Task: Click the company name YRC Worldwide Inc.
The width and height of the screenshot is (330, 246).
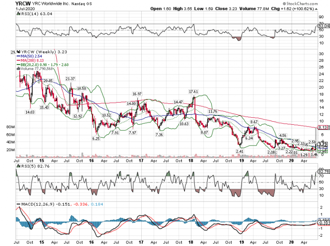Action: 51,4
